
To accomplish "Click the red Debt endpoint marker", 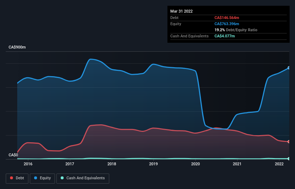I will point(289,142).
